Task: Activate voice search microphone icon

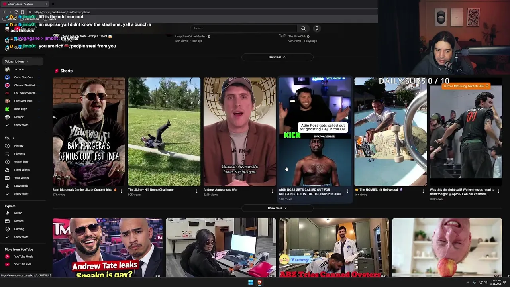Action: point(317,28)
